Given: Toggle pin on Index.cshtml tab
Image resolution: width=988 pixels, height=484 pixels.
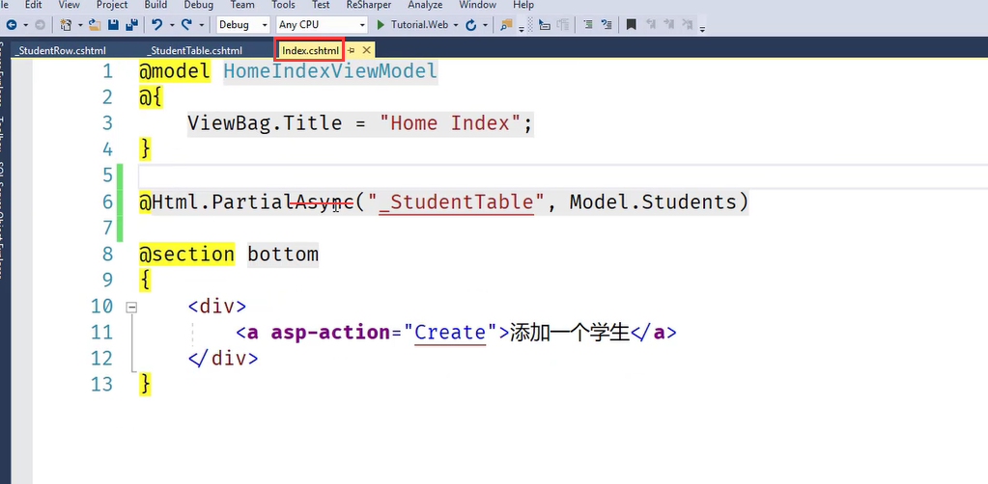Looking at the screenshot, I should click(353, 50).
